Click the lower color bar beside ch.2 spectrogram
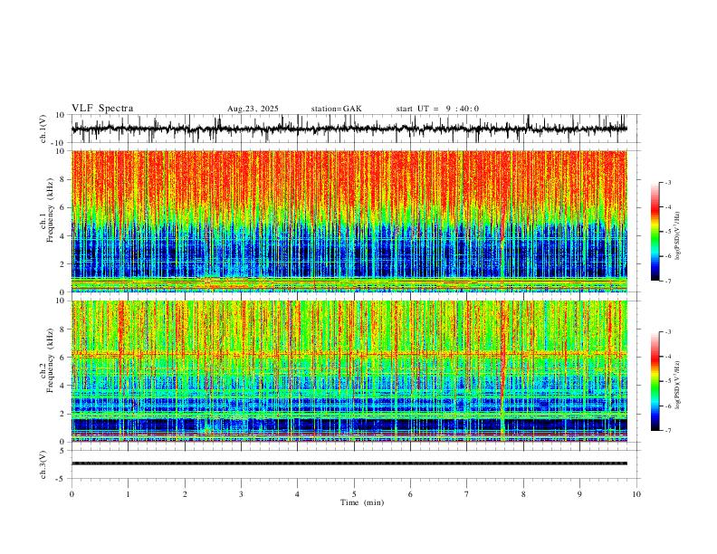 tap(655, 381)
